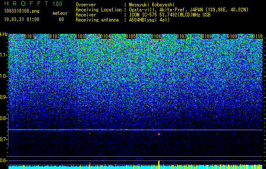Click the horizontal carrier line near 0.75 kHz
The width and height of the screenshot is (266, 169).
[135, 130]
